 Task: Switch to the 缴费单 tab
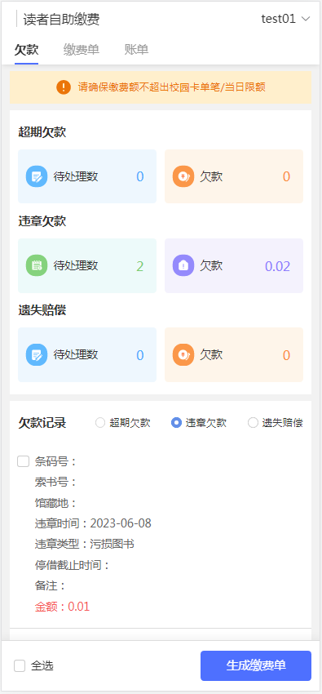[82, 50]
